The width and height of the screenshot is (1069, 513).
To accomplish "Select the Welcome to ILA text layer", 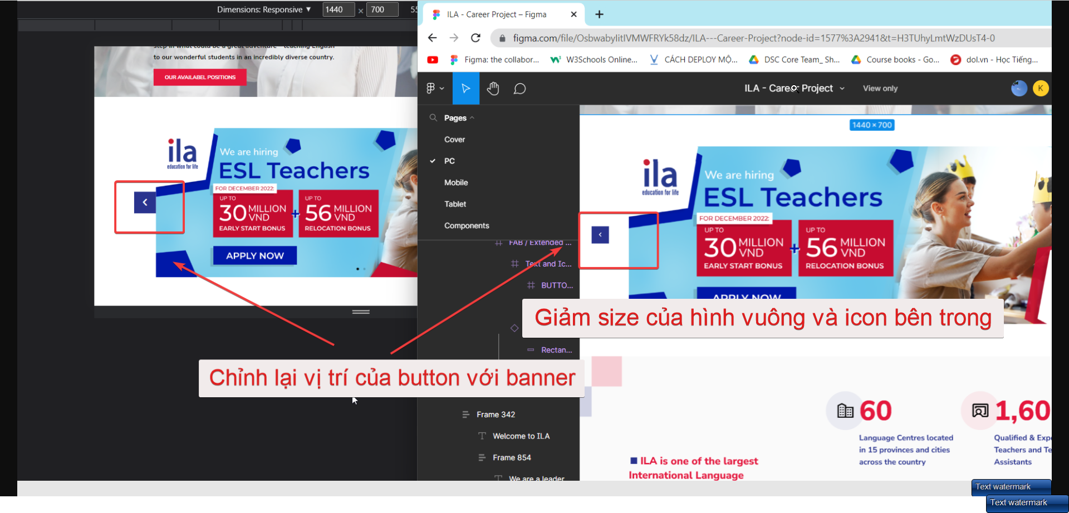I will pos(514,436).
